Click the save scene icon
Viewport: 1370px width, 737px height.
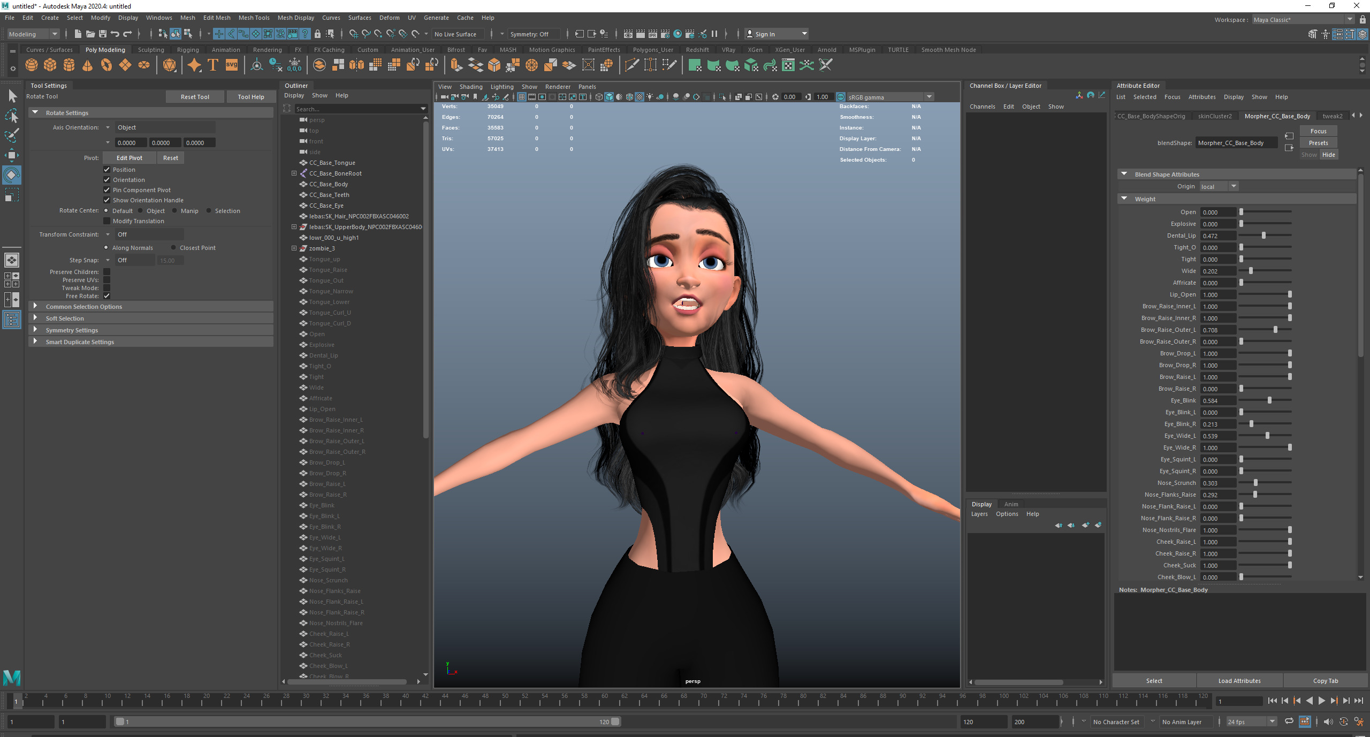click(103, 34)
